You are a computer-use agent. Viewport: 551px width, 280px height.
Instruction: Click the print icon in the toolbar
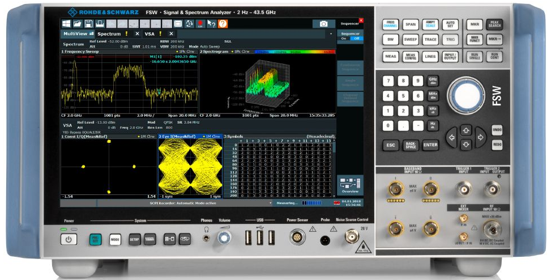pos(100,24)
